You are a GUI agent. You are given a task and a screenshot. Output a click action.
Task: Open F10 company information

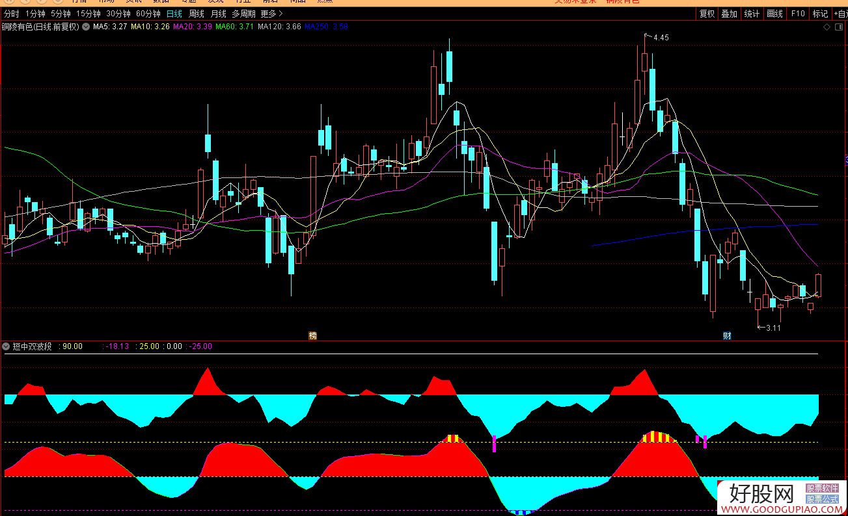[798, 14]
